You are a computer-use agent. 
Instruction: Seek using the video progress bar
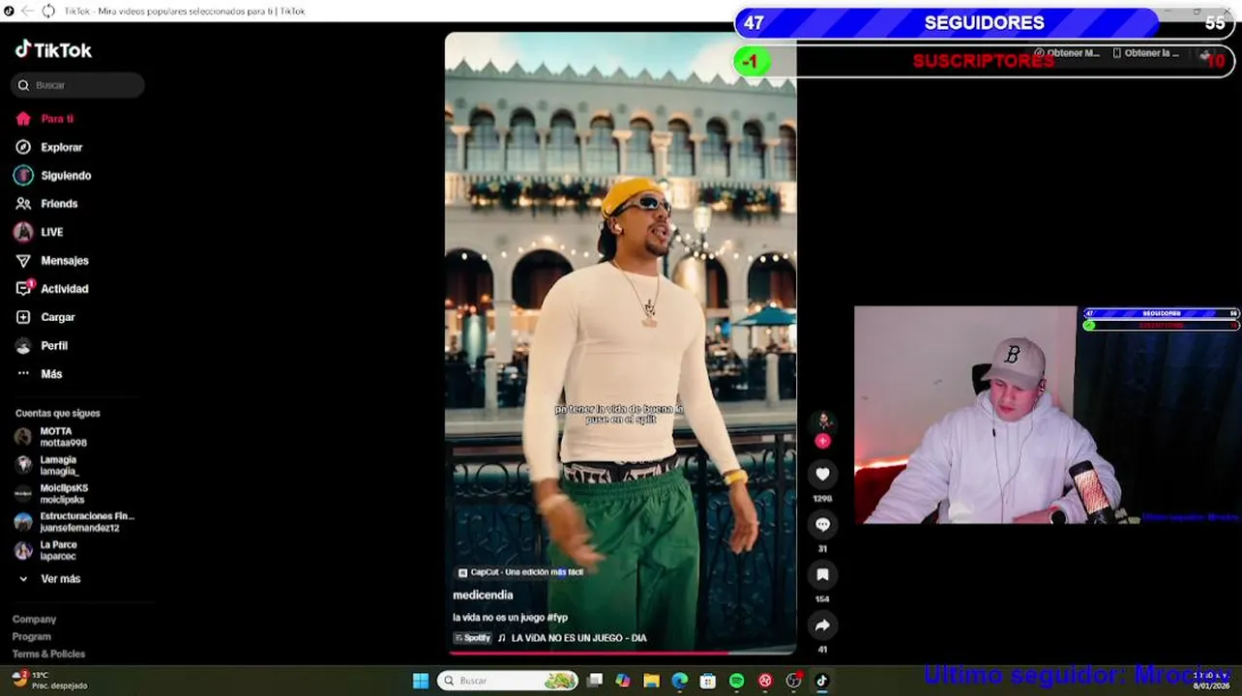click(x=620, y=652)
